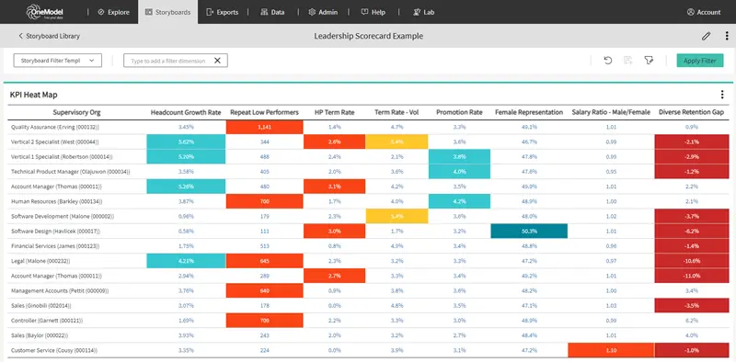Open storyboard options three-dot menu
The image size is (736, 362).
click(727, 36)
